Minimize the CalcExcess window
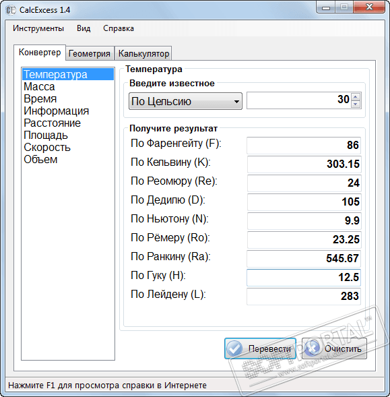Image resolution: width=390 pixels, height=397 pixels. 326,7
